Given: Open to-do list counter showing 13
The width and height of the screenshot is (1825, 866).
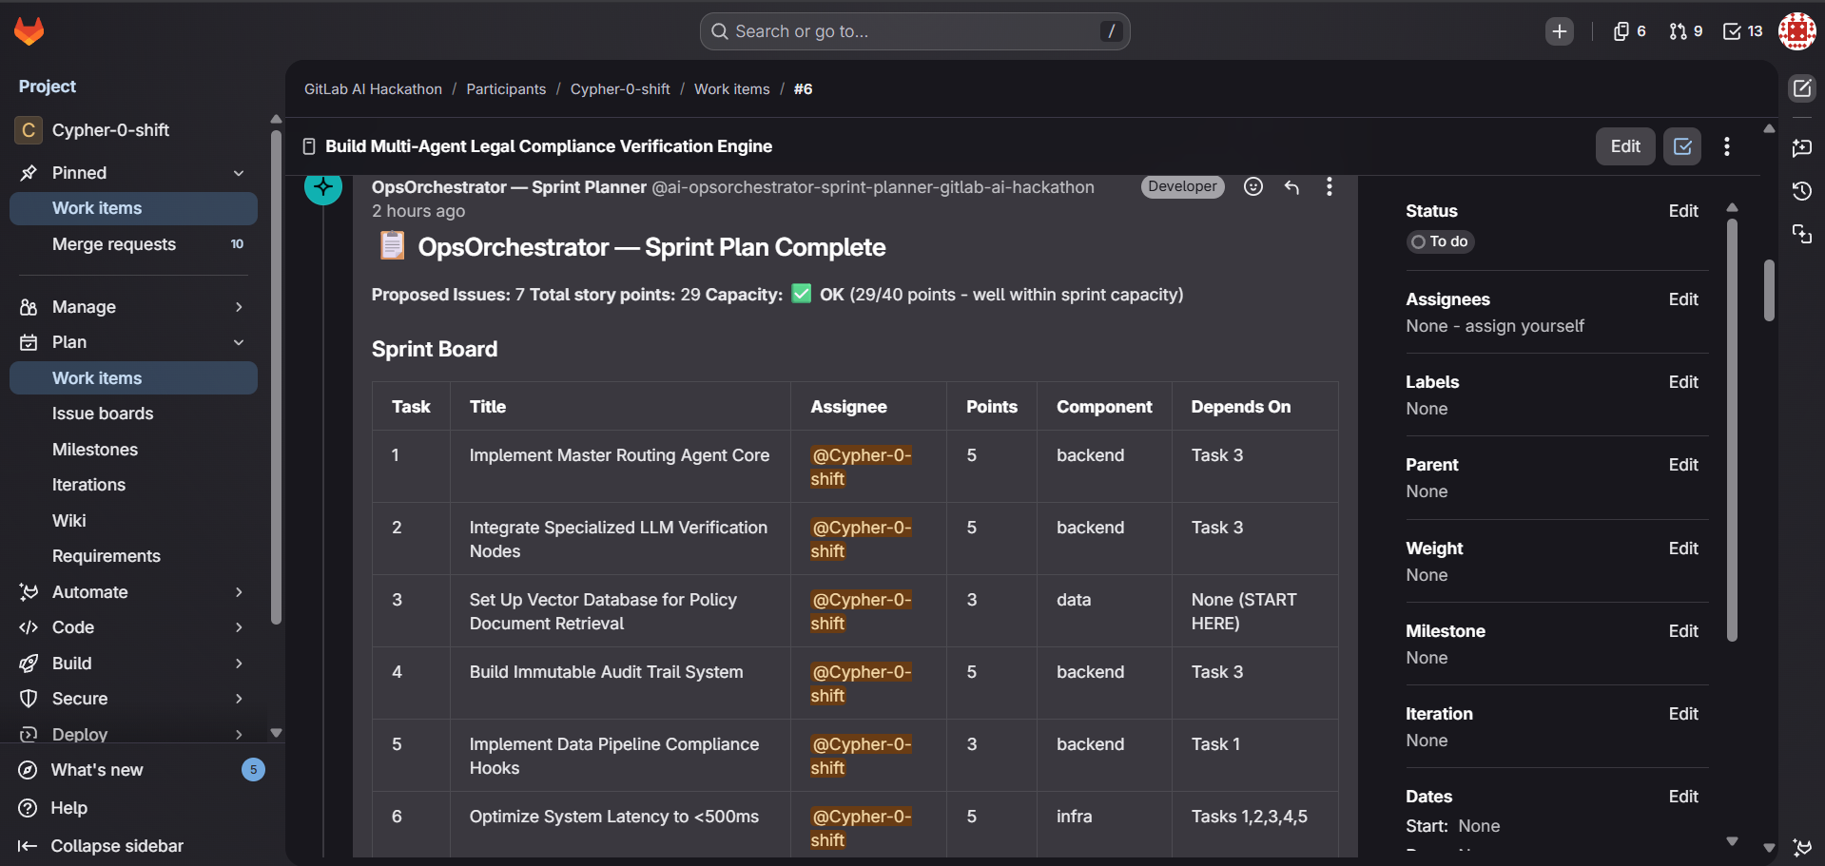Looking at the screenshot, I should [1743, 31].
